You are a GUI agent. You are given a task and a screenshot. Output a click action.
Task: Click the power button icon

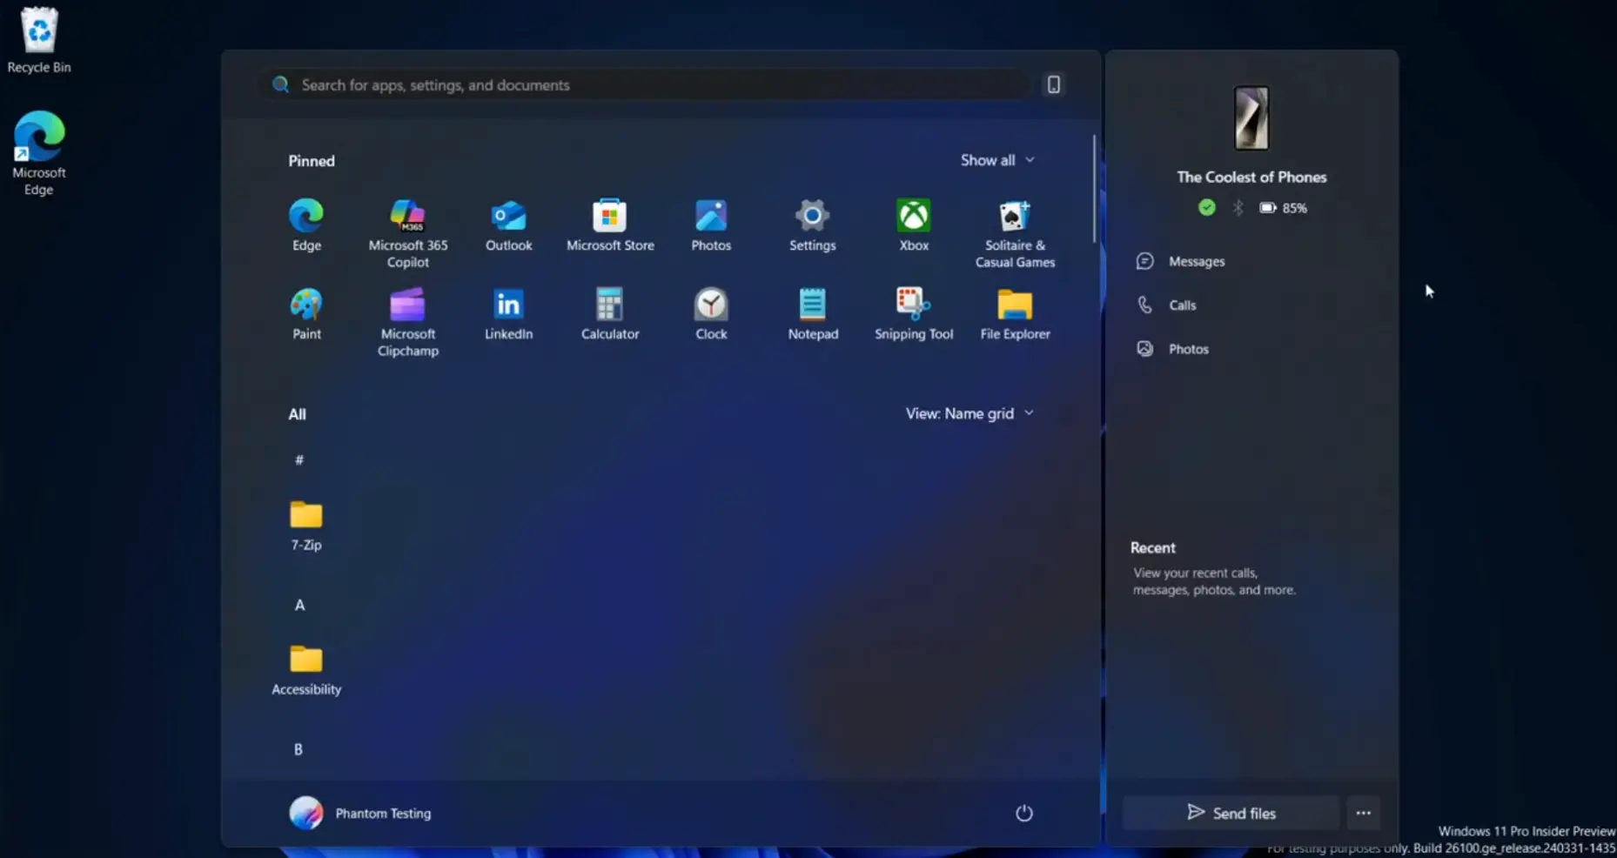tap(1024, 813)
